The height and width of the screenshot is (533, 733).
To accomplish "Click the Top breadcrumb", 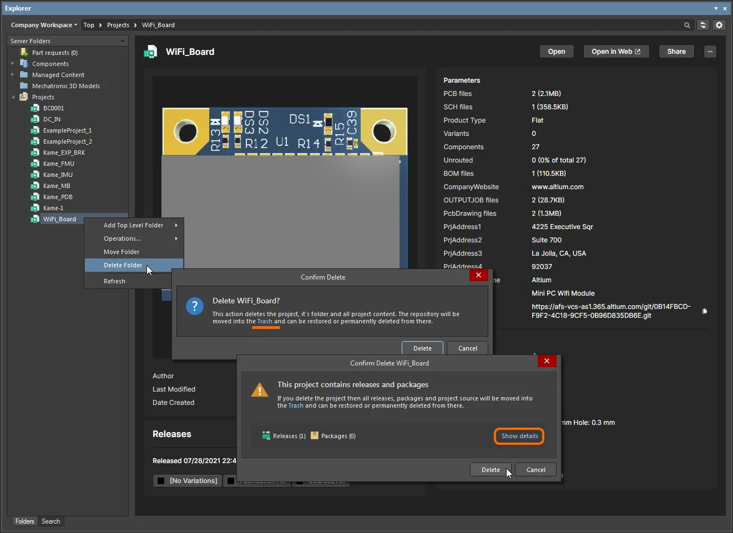I will (89, 25).
